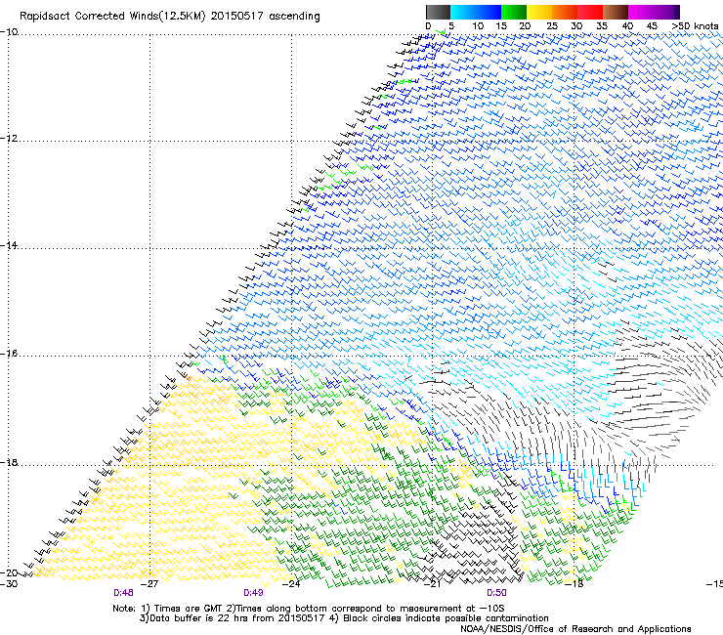Click the legend's 25 tick label
Viewport: 723px width, 635px height.
click(x=552, y=26)
